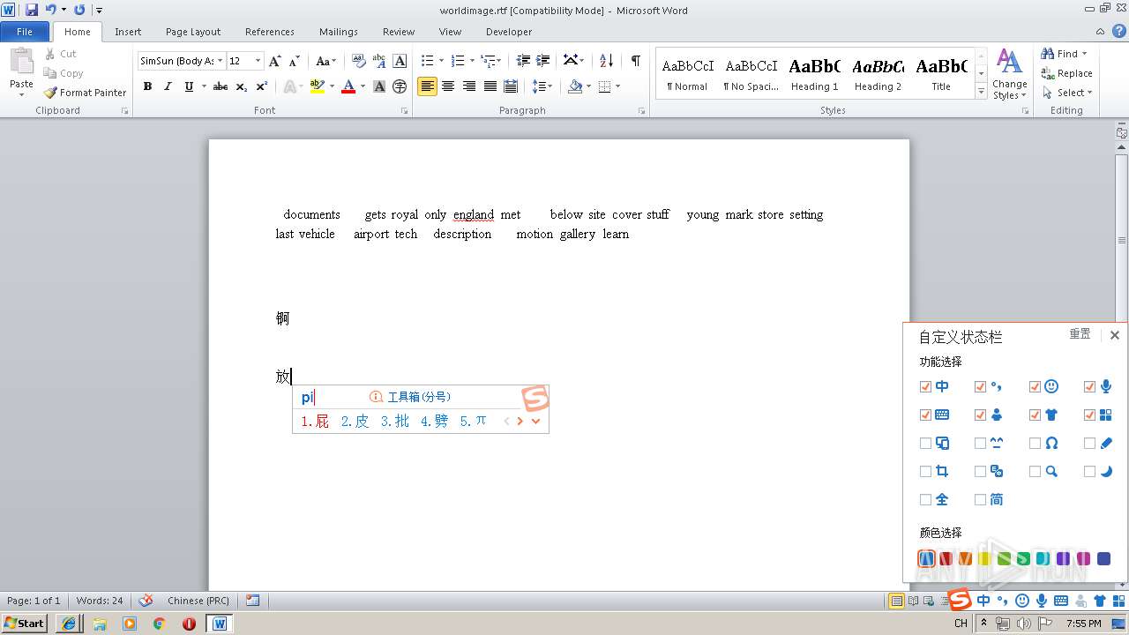Expand the Sogou candidate list down arrow
This screenshot has height=635, width=1129.
pos(535,421)
